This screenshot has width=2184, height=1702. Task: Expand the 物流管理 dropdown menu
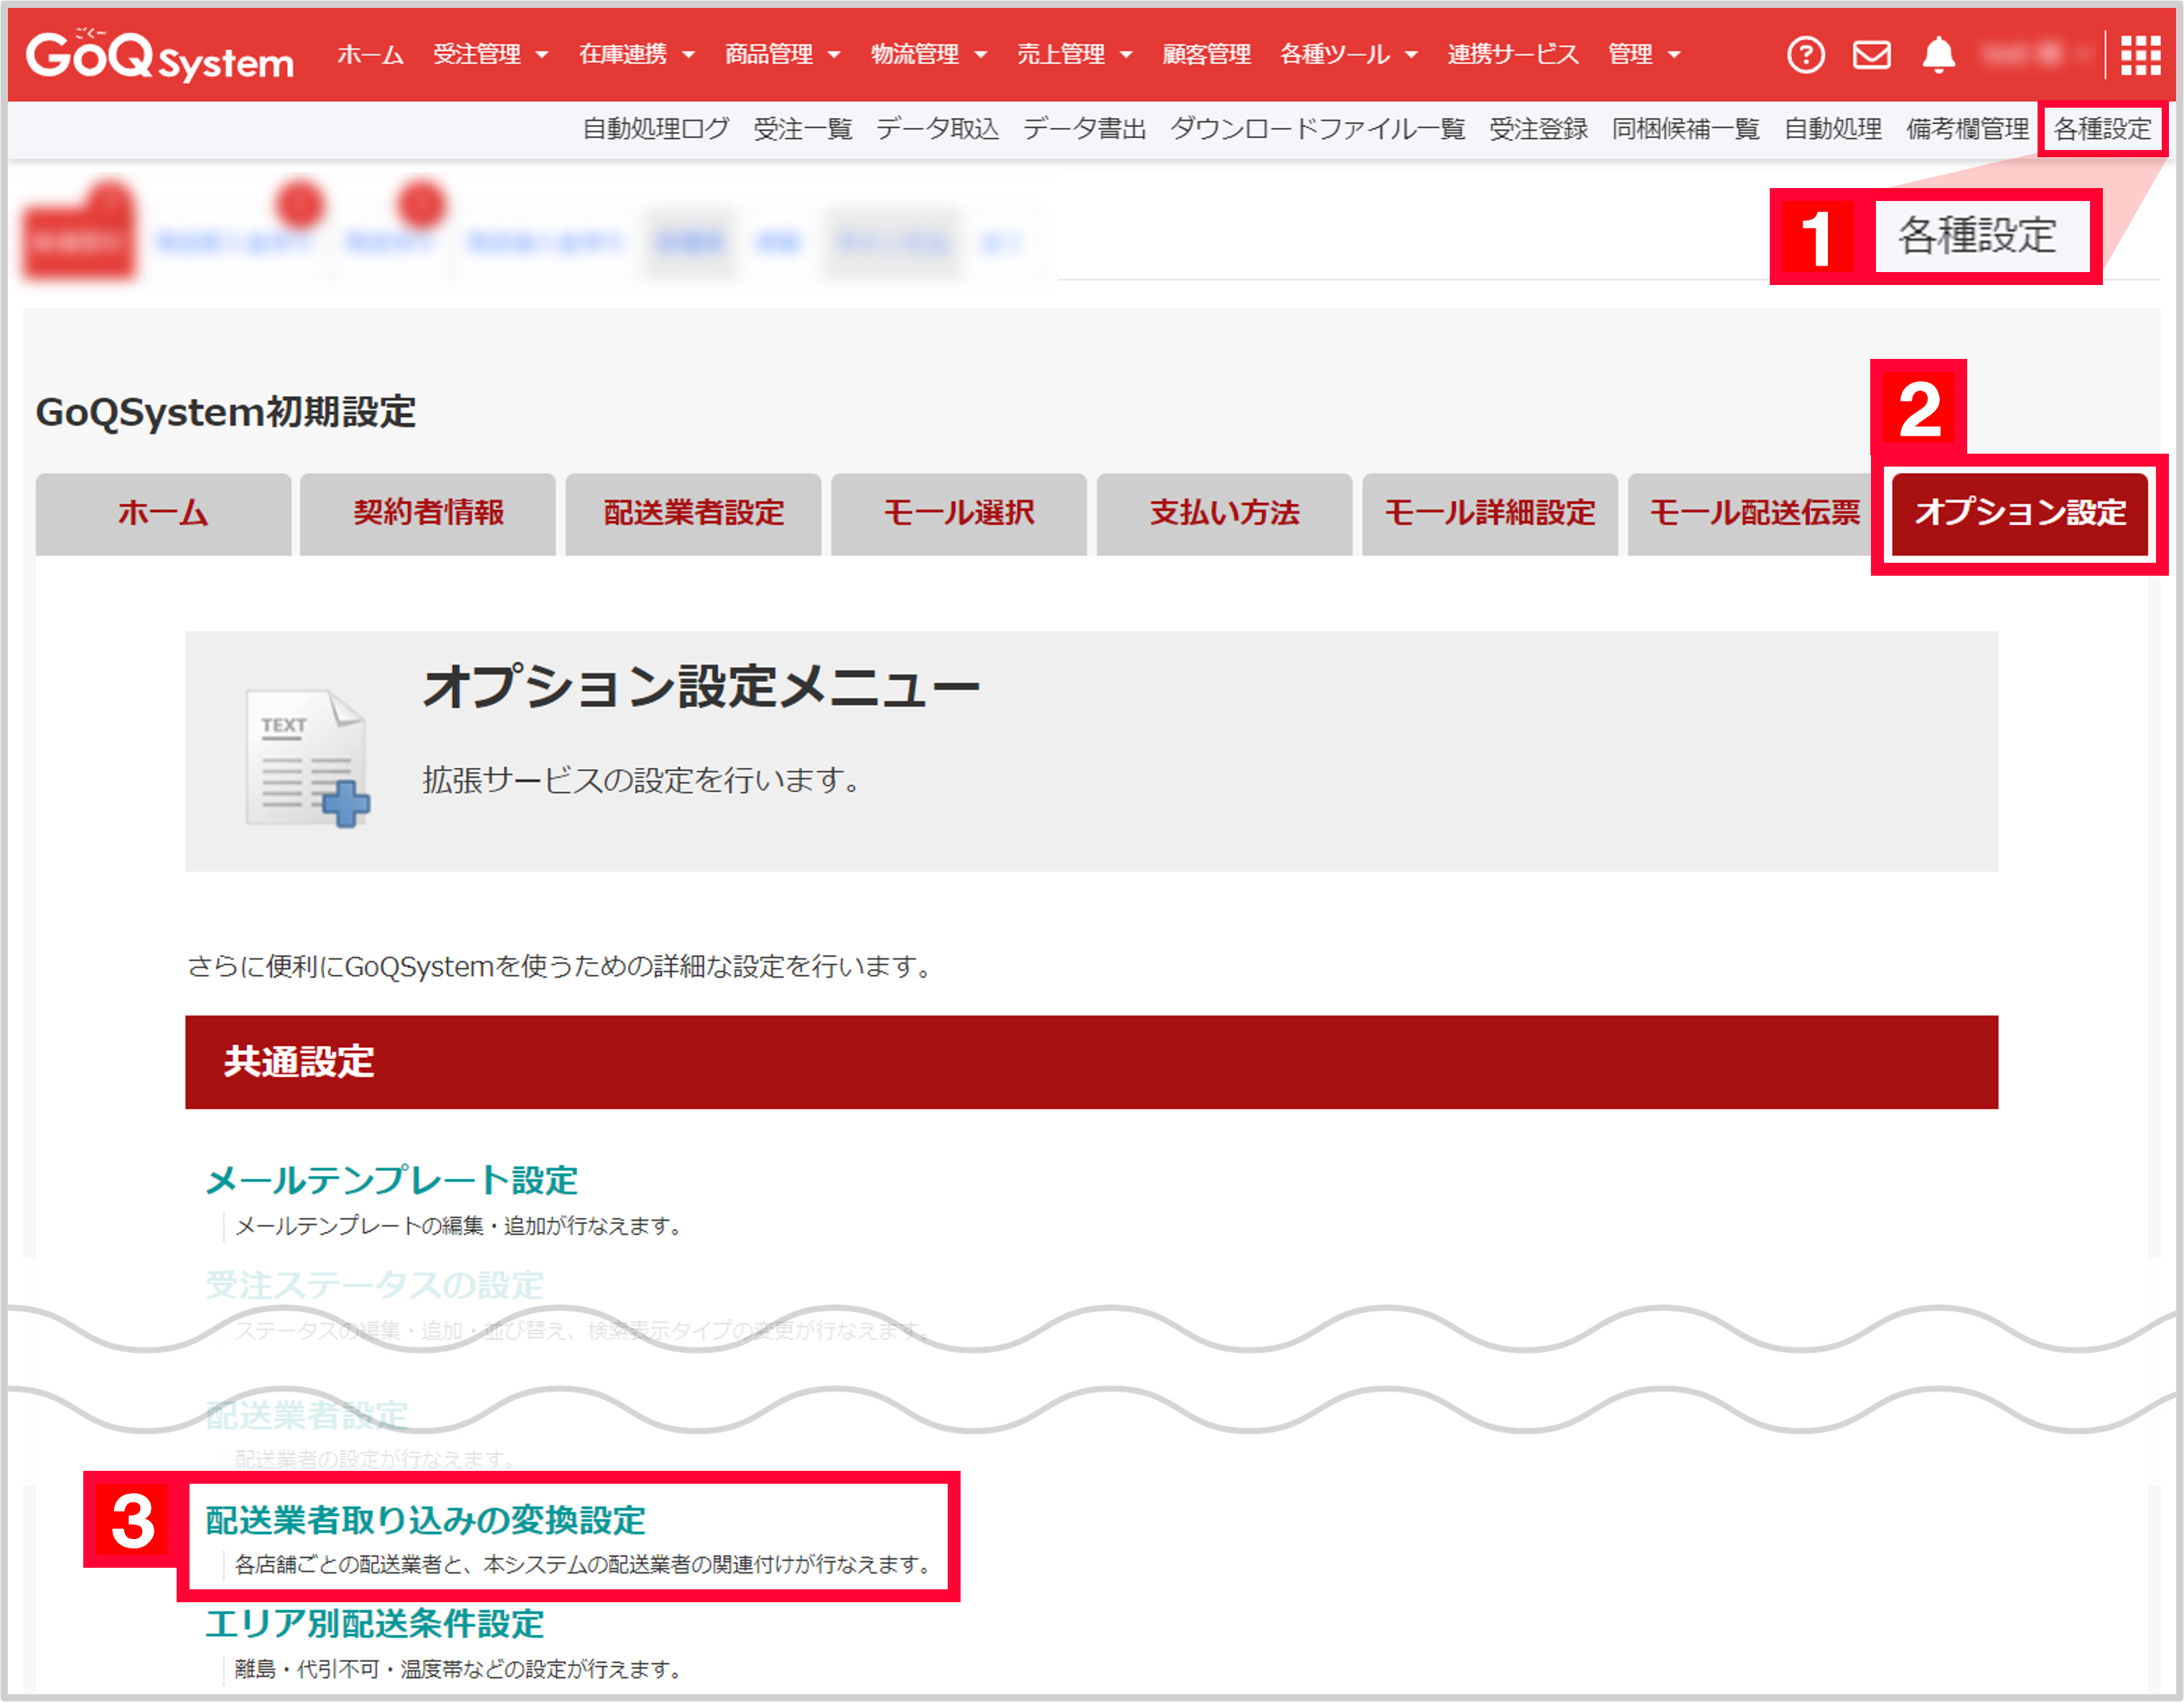[x=917, y=54]
